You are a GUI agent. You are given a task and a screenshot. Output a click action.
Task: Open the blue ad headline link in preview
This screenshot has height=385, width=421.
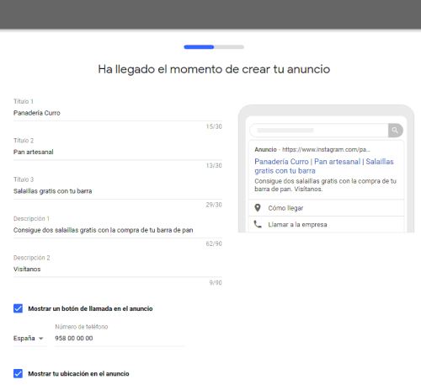pyautogui.click(x=324, y=166)
